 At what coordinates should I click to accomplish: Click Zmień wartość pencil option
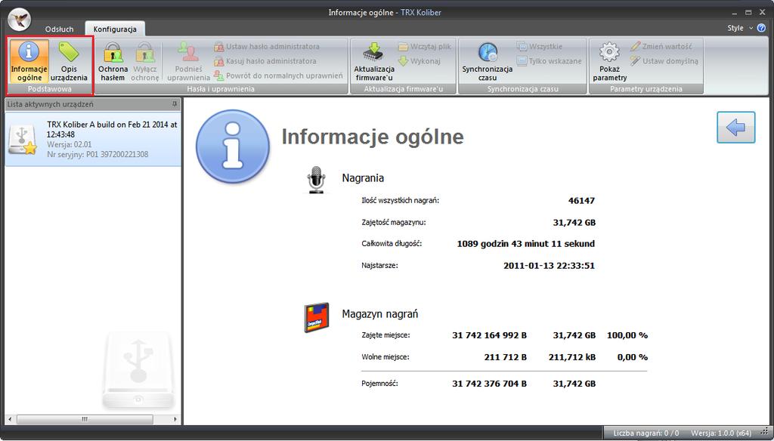coord(661,46)
